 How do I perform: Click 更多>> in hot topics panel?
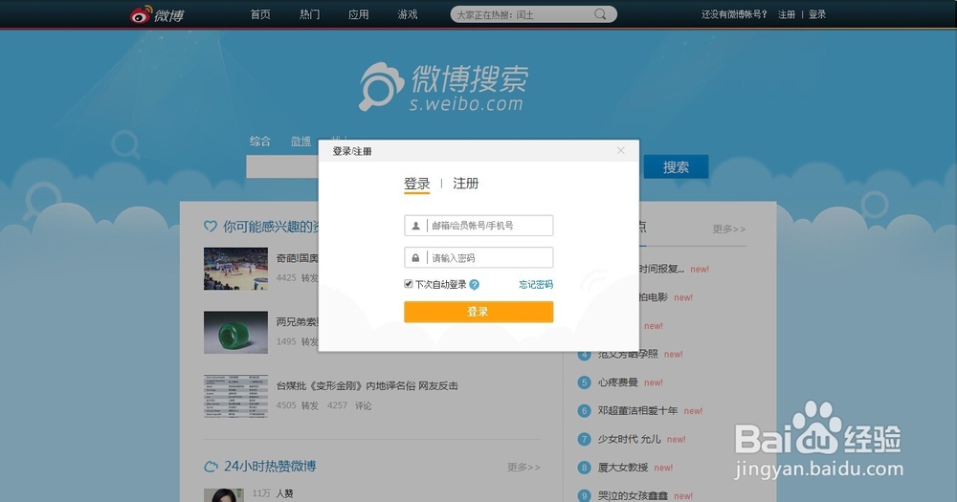(x=729, y=229)
